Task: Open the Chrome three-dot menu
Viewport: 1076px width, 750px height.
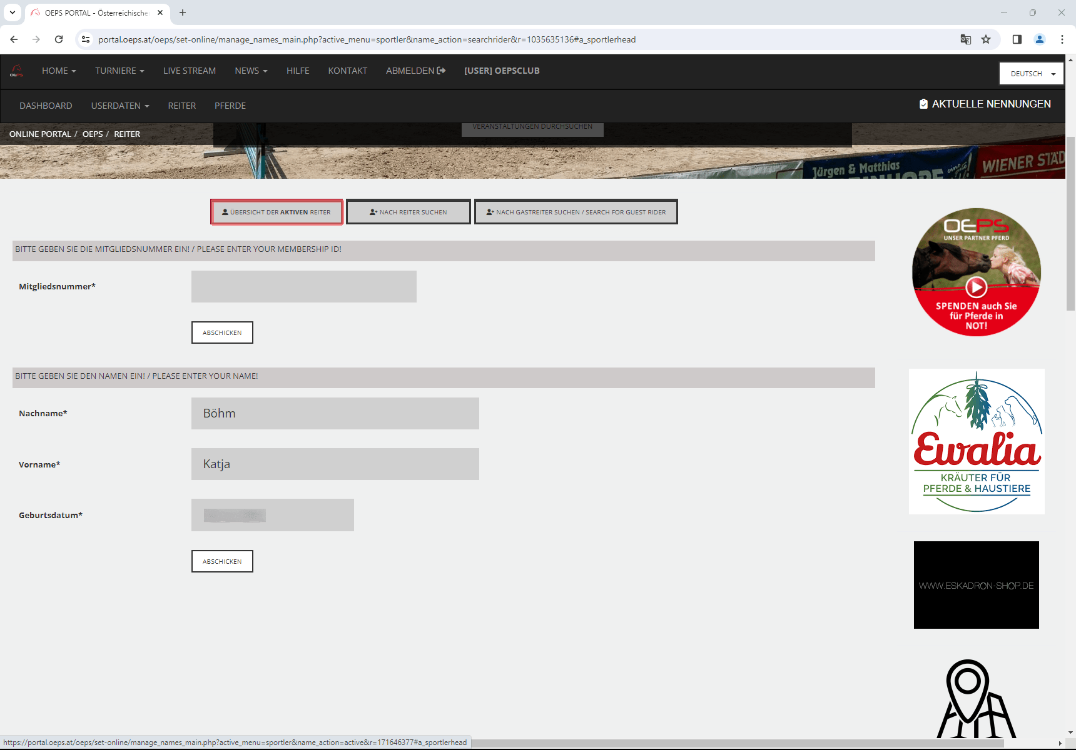Action: [1062, 39]
